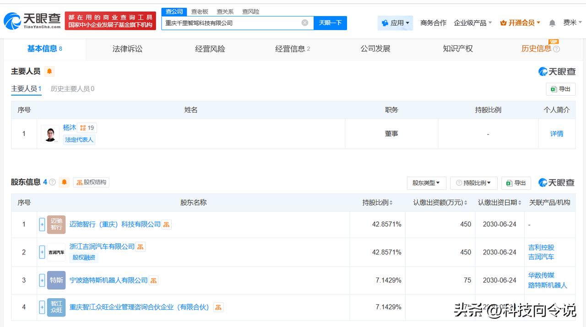Open the 华数传媒 related link
The height and width of the screenshot is (327, 586).
click(541, 275)
